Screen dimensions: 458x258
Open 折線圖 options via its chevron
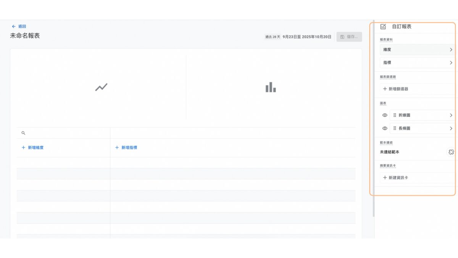click(451, 115)
